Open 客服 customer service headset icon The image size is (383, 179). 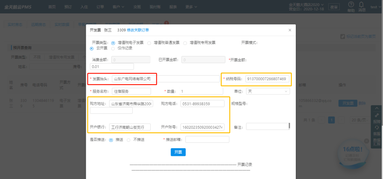[x=377, y=128]
